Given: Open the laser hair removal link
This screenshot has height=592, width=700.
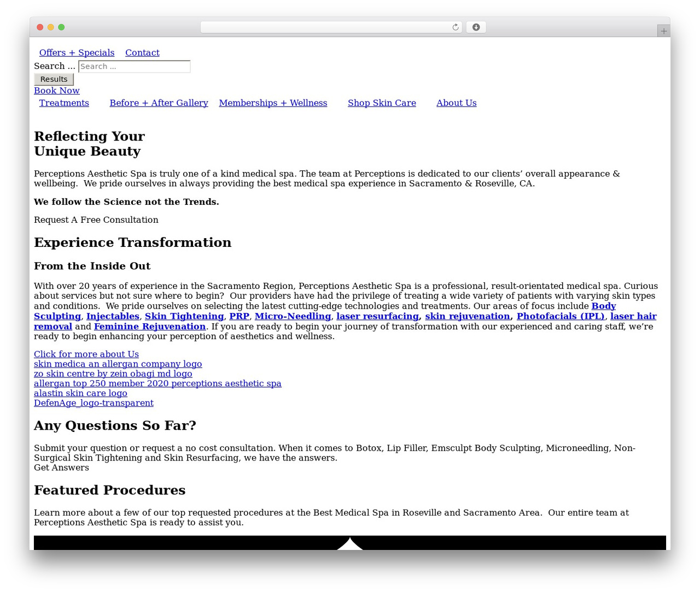Looking at the screenshot, I should pyautogui.click(x=633, y=316).
